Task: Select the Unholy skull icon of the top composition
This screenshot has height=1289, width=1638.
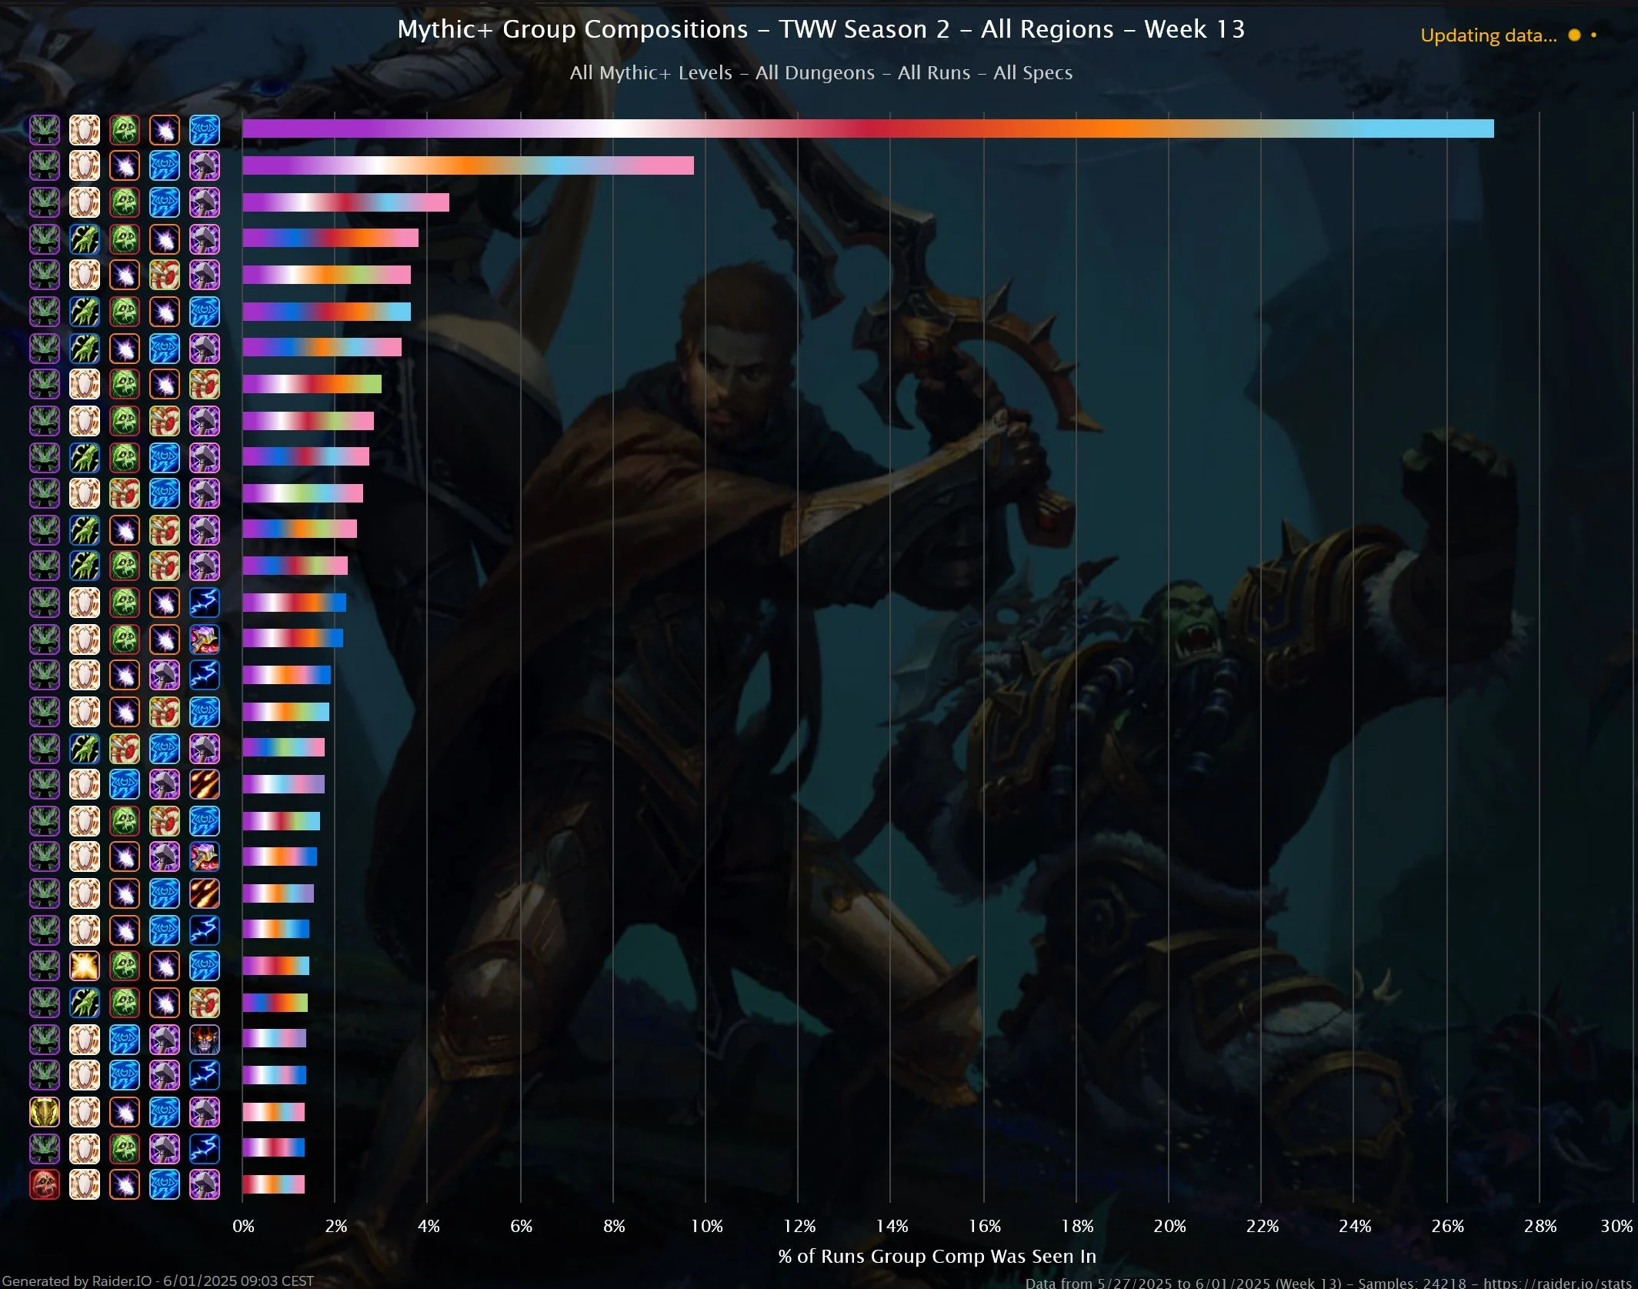Action: tap(125, 130)
